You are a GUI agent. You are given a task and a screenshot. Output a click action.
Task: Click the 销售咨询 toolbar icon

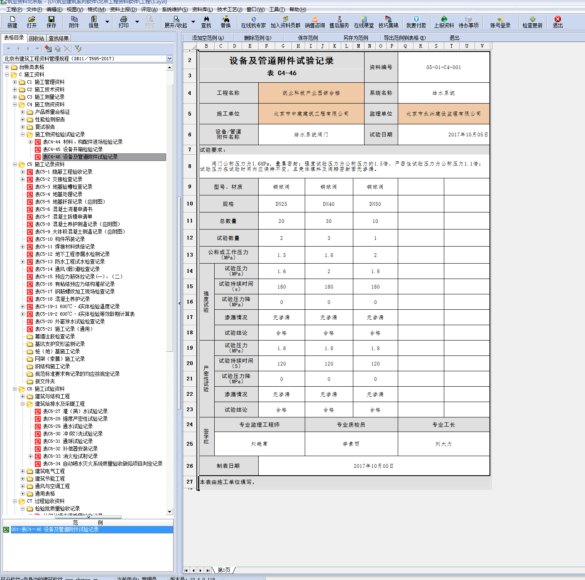coord(315,22)
